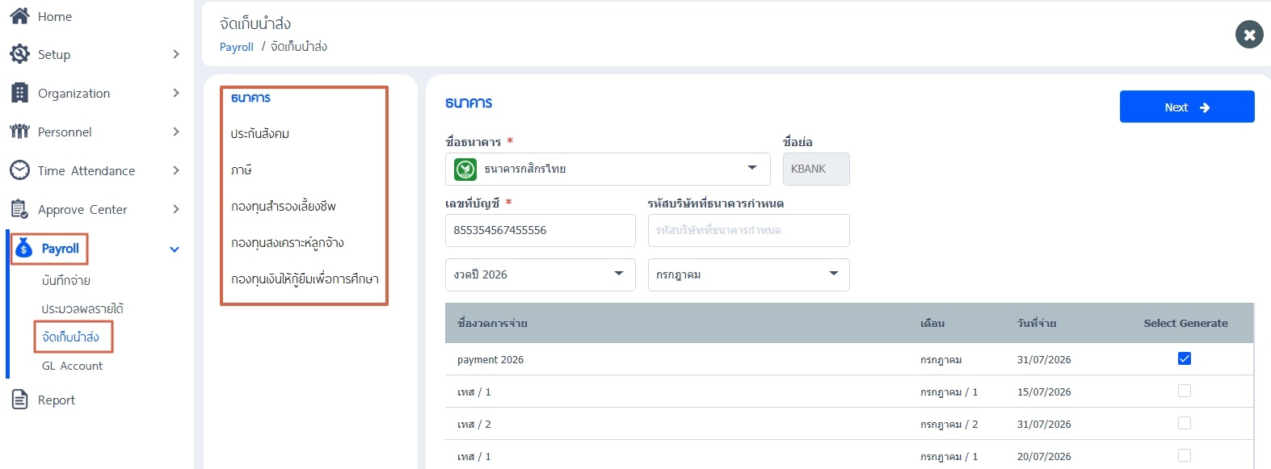The width and height of the screenshot is (1271, 469).
Task: Select the ประกันสังคม tab
Action: tap(260, 134)
